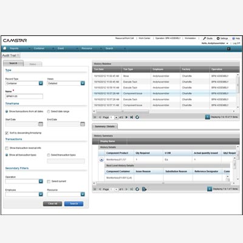Open the Container menu
The width and height of the screenshot is (243, 243).
pyautogui.click(x=39, y=49)
